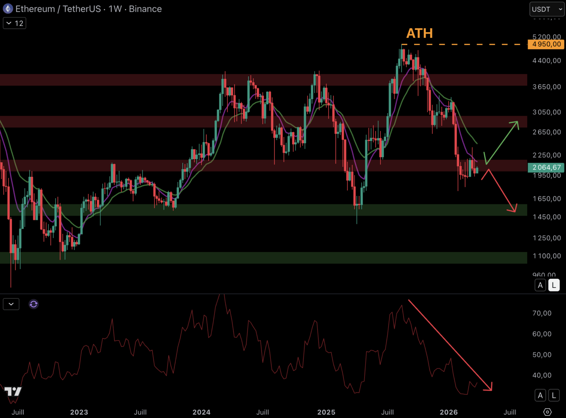This screenshot has height=418, width=566.
Task: Open the refresh/sync icon on the RSI indicator panel
Action: [x=33, y=304]
